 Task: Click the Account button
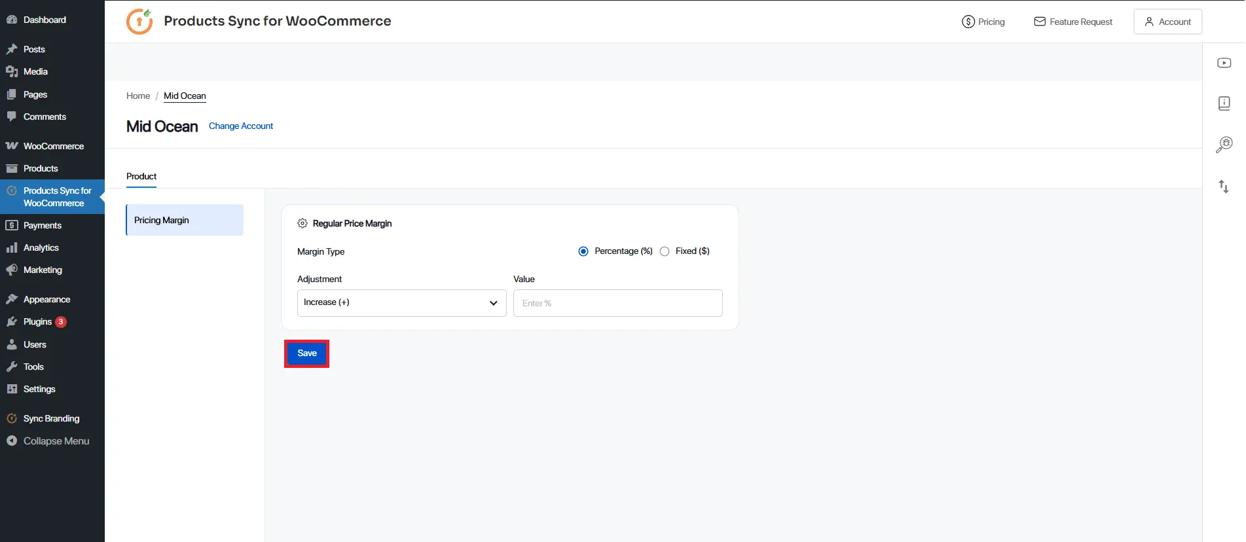tap(1167, 22)
